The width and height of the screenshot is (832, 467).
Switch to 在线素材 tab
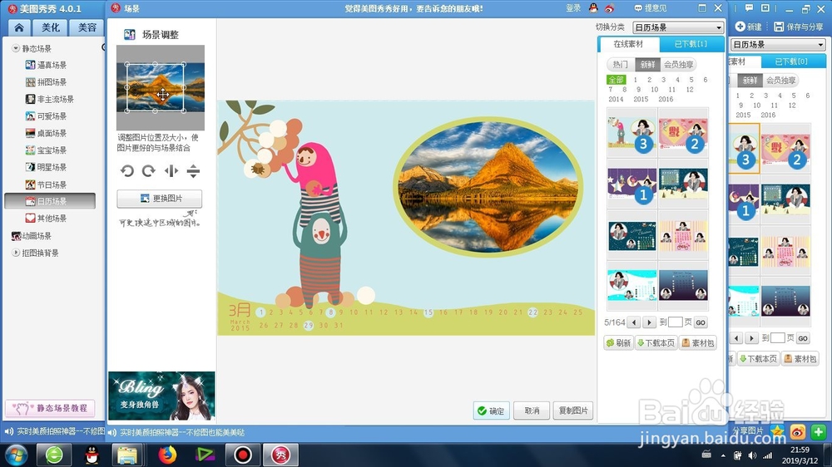628,44
